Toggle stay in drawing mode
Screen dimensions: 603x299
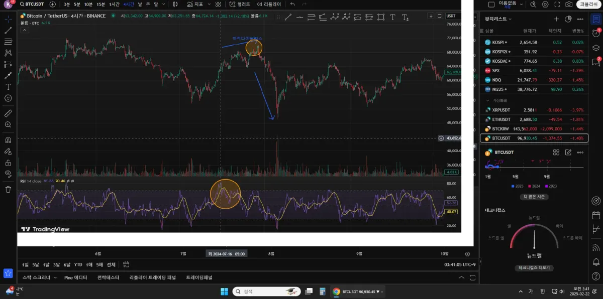click(8, 152)
